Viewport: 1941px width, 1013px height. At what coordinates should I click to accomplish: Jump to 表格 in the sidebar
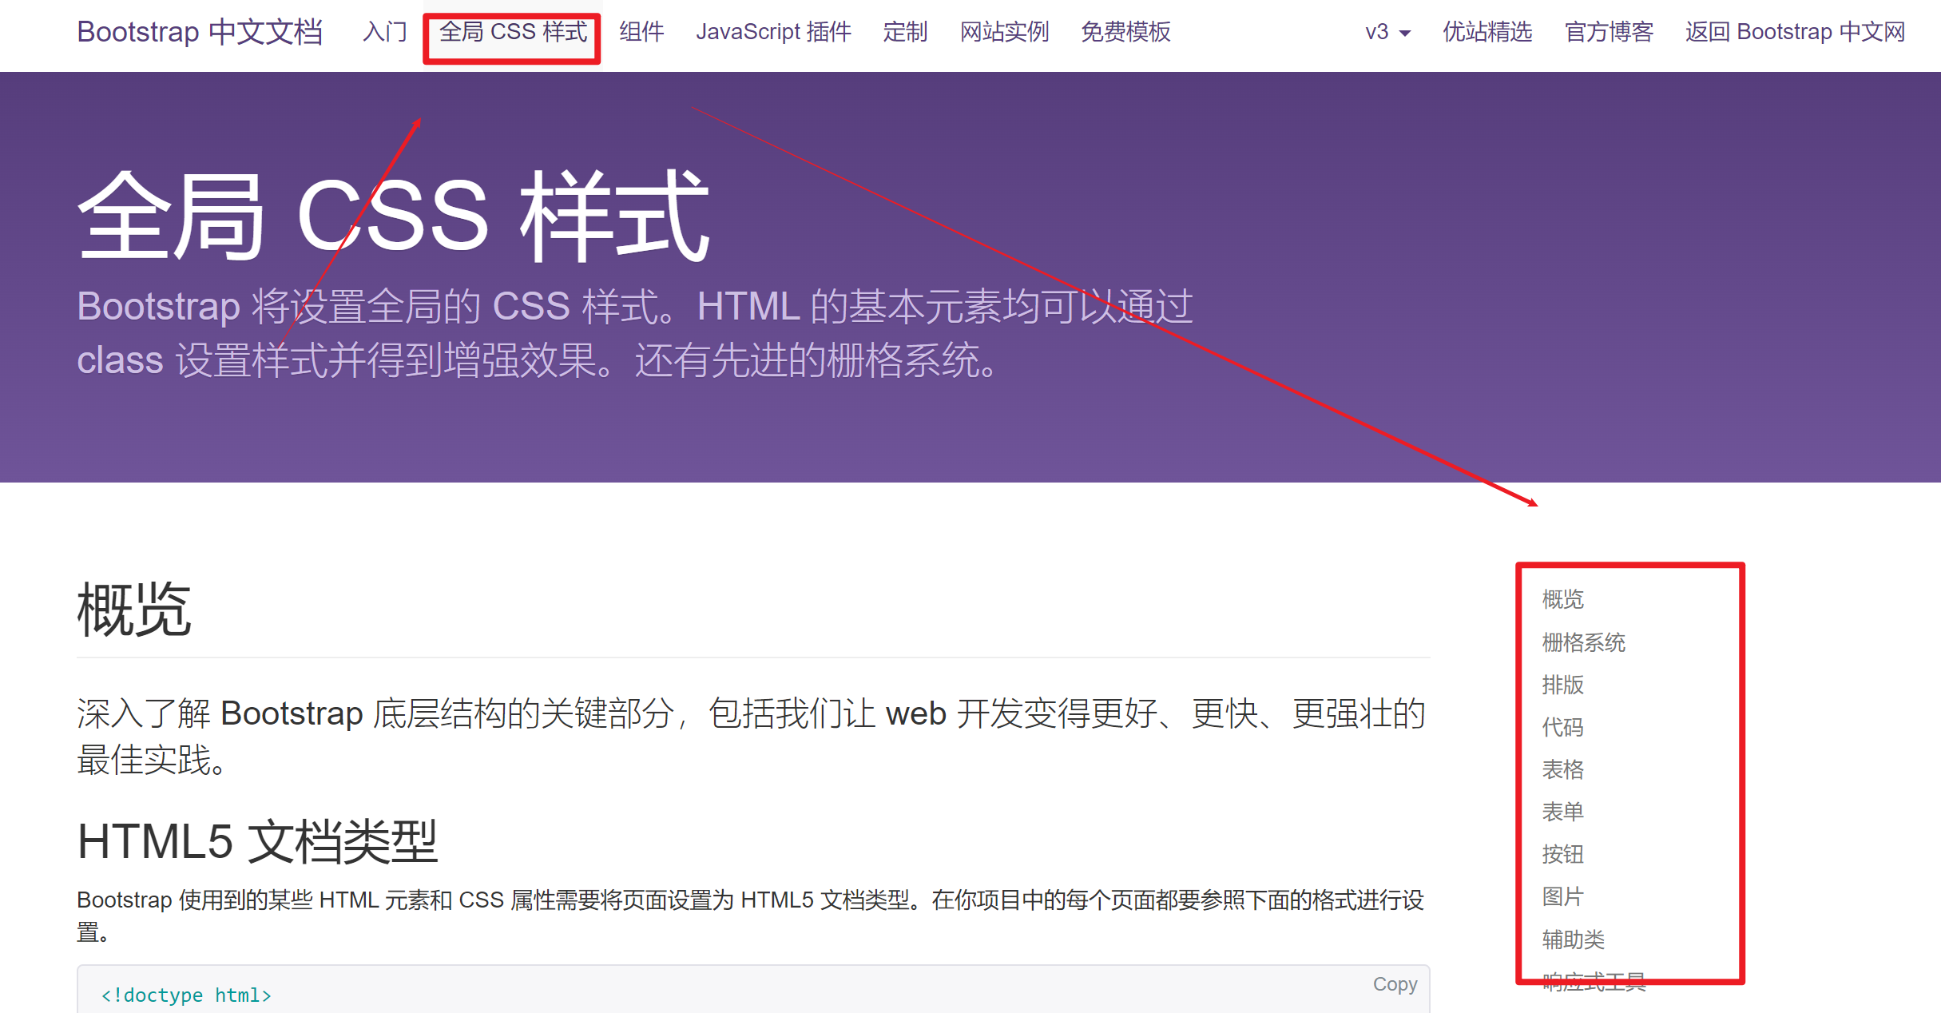click(x=1562, y=769)
